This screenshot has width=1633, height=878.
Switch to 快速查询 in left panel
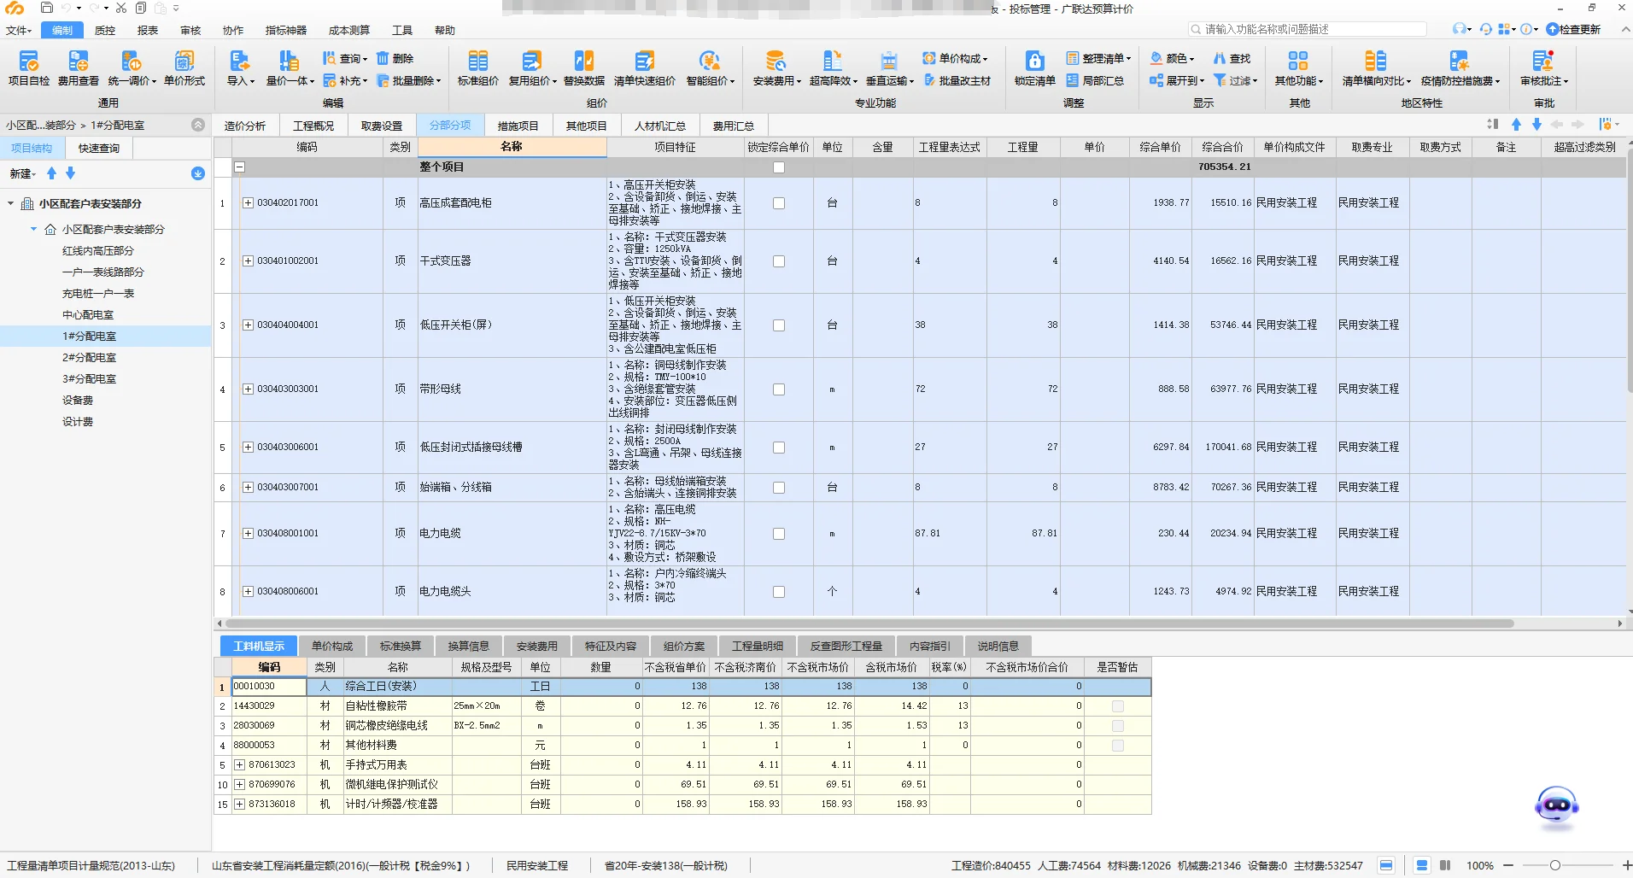point(99,148)
